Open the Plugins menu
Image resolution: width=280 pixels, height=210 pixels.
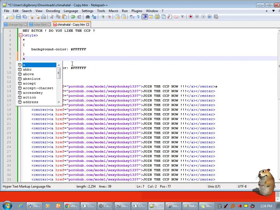click(137, 11)
